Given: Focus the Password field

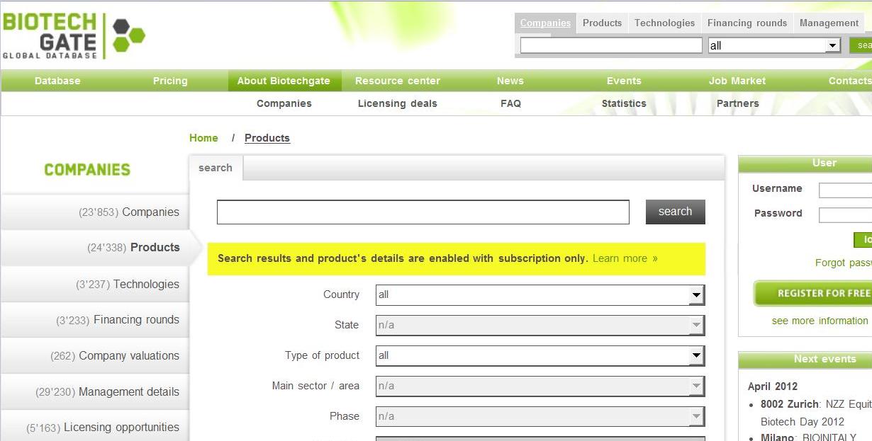Looking at the screenshot, I should tap(845, 215).
